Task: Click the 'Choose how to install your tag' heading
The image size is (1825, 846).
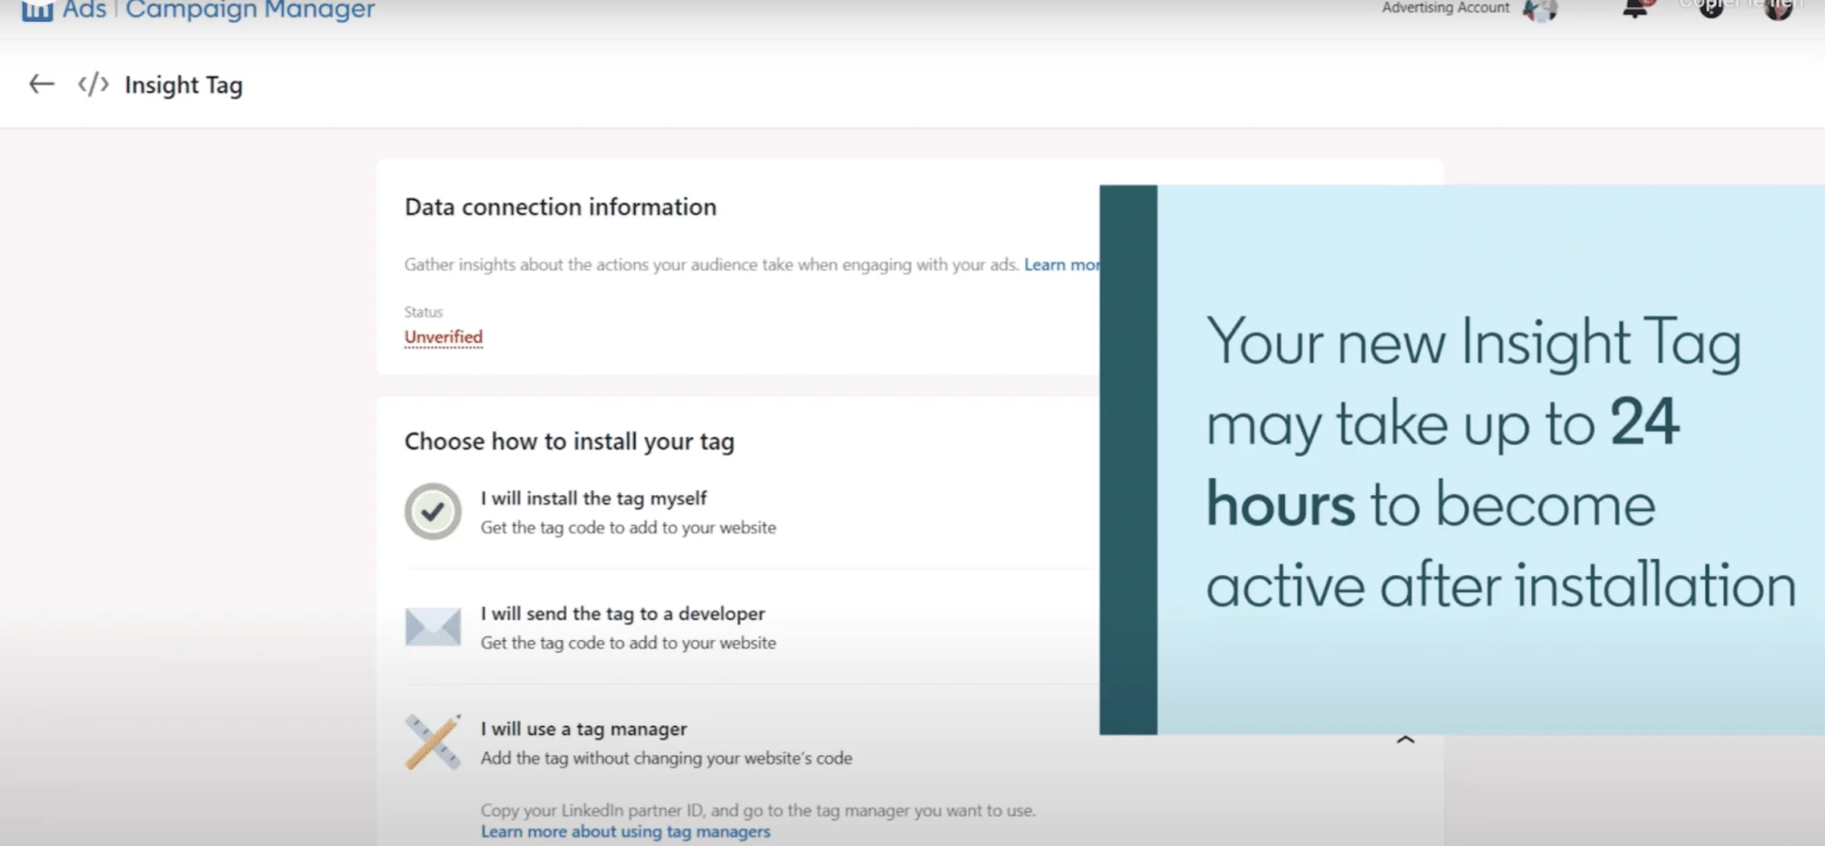Action: pyautogui.click(x=569, y=441)
